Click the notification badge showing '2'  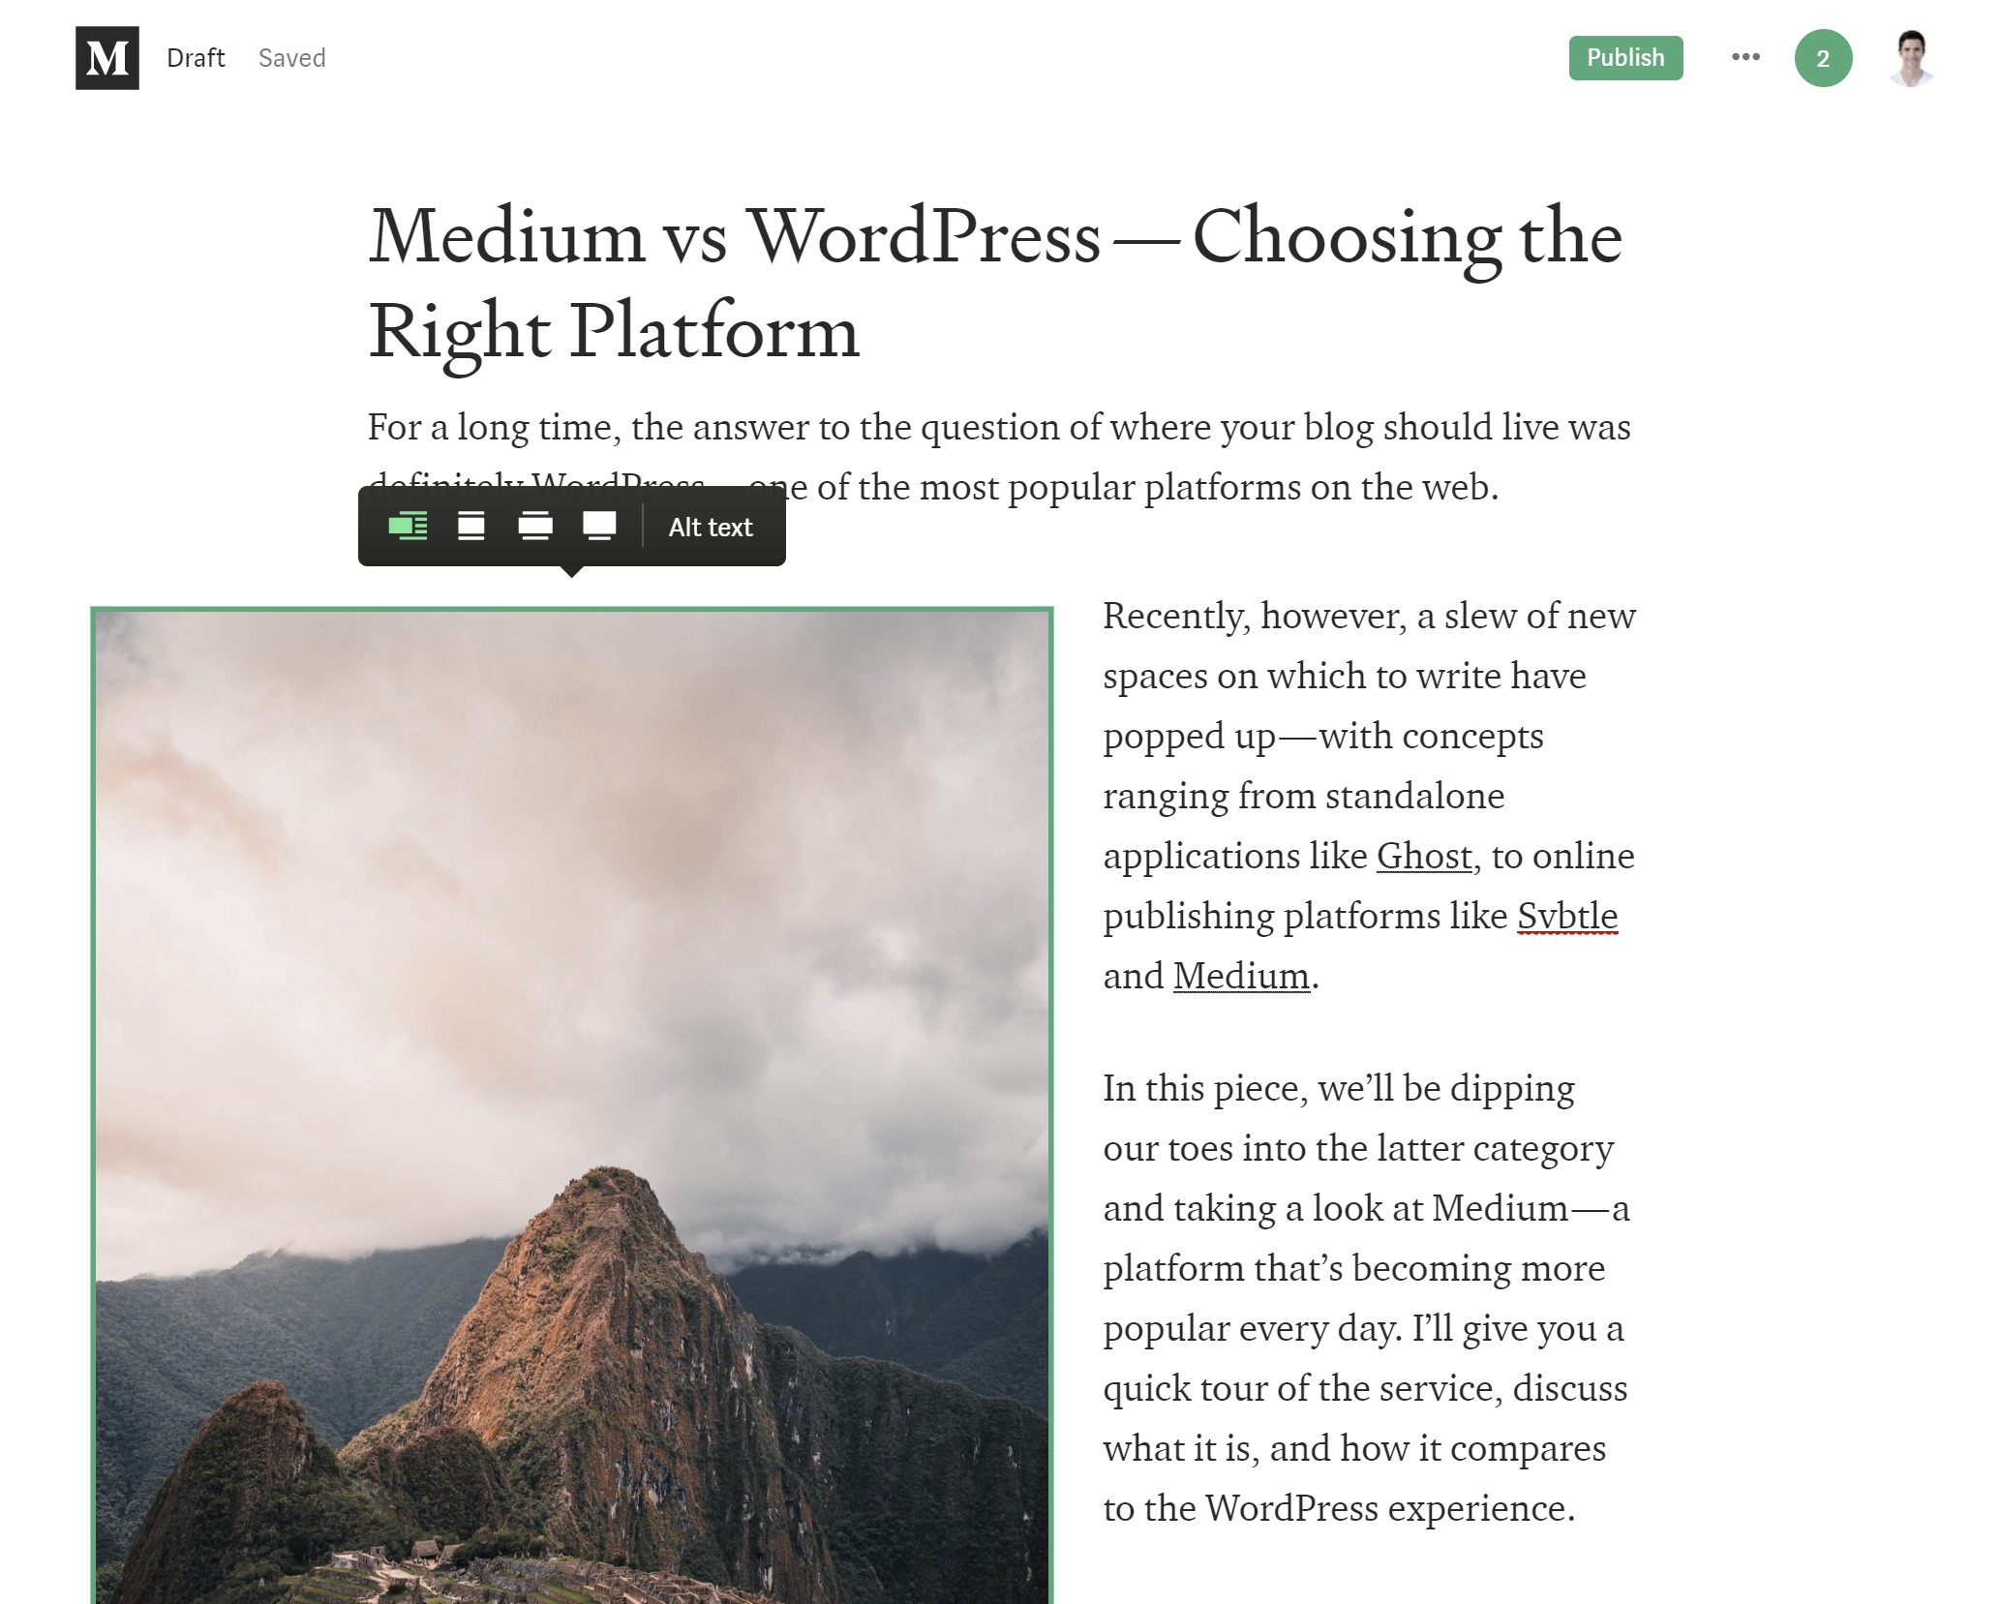click(x=1823, y=57)
